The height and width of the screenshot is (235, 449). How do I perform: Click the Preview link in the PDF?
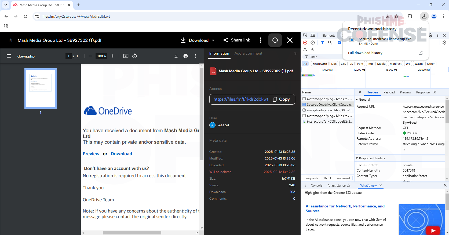[x=91, y=154]
